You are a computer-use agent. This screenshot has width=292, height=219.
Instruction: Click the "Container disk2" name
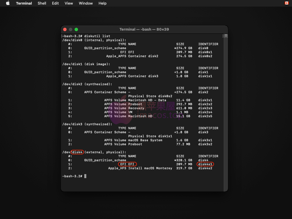tap(143, 56)
